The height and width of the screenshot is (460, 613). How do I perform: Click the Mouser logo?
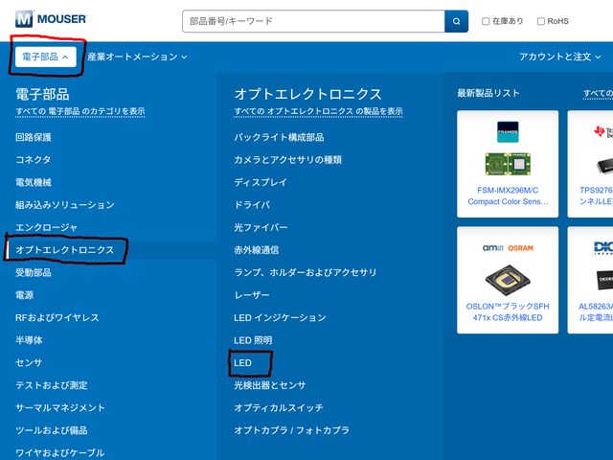51,19
